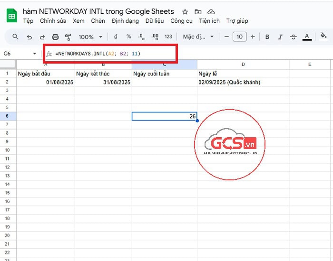Select cell D2 with Quốc khánh holiday

[243, 82]
